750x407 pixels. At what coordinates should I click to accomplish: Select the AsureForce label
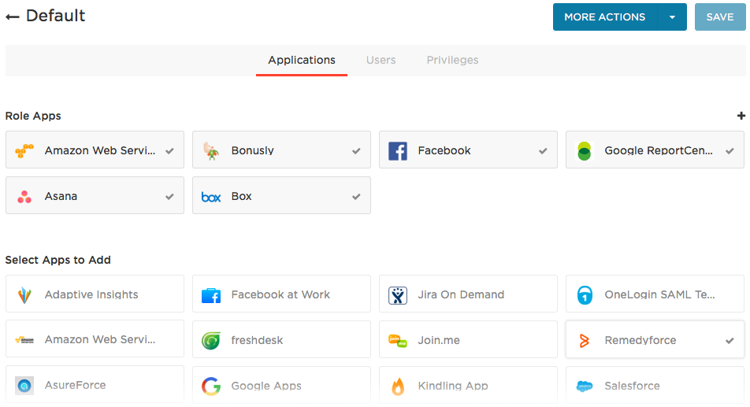click(75, 385)
